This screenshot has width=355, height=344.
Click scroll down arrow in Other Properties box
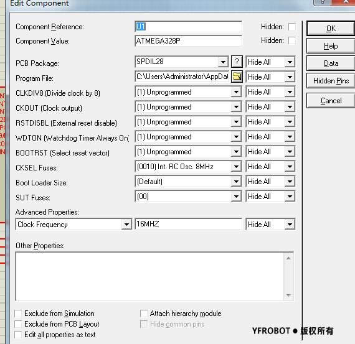tap(288, 295)
